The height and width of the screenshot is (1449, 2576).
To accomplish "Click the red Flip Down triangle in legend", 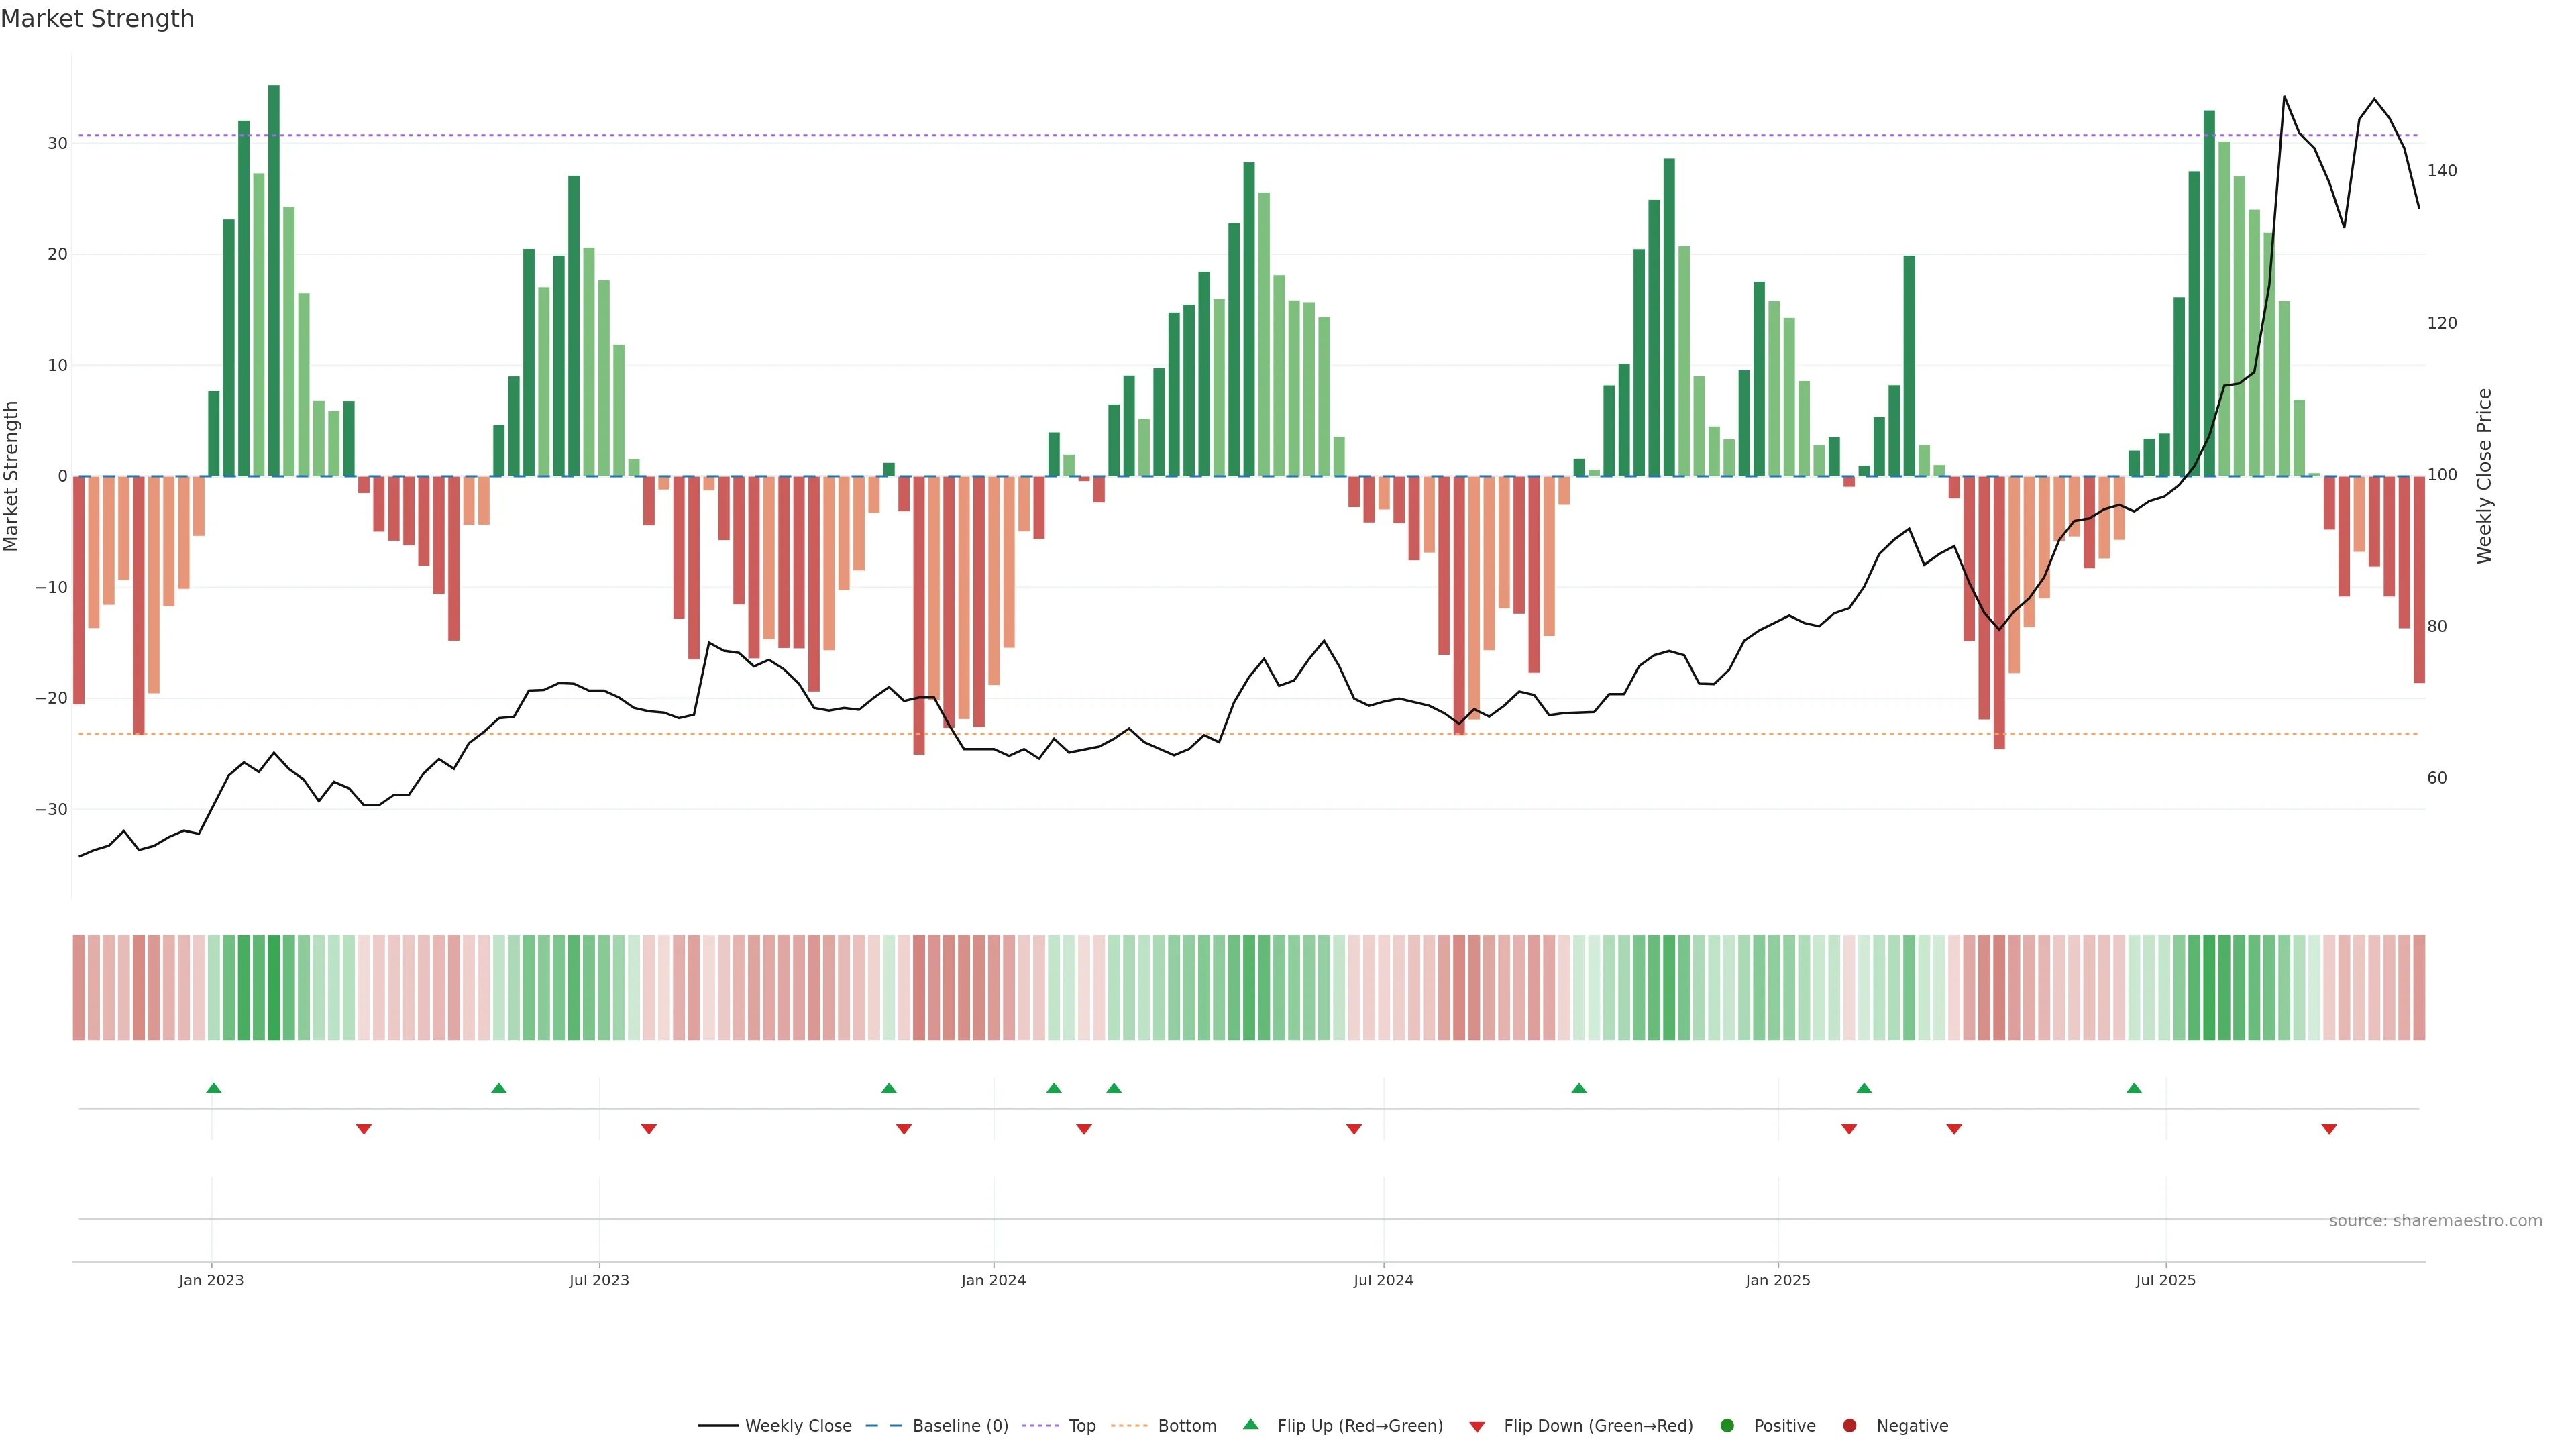I will pyautogui.click(x=1477, y=1426).
